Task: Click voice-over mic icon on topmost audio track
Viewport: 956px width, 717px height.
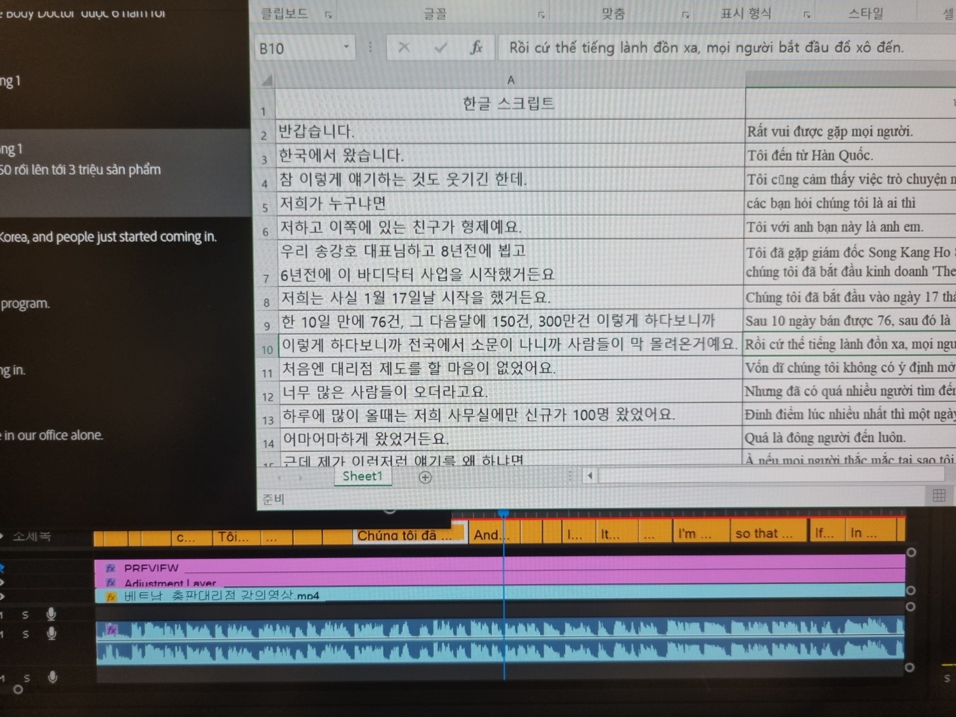Action: (51, 614)
